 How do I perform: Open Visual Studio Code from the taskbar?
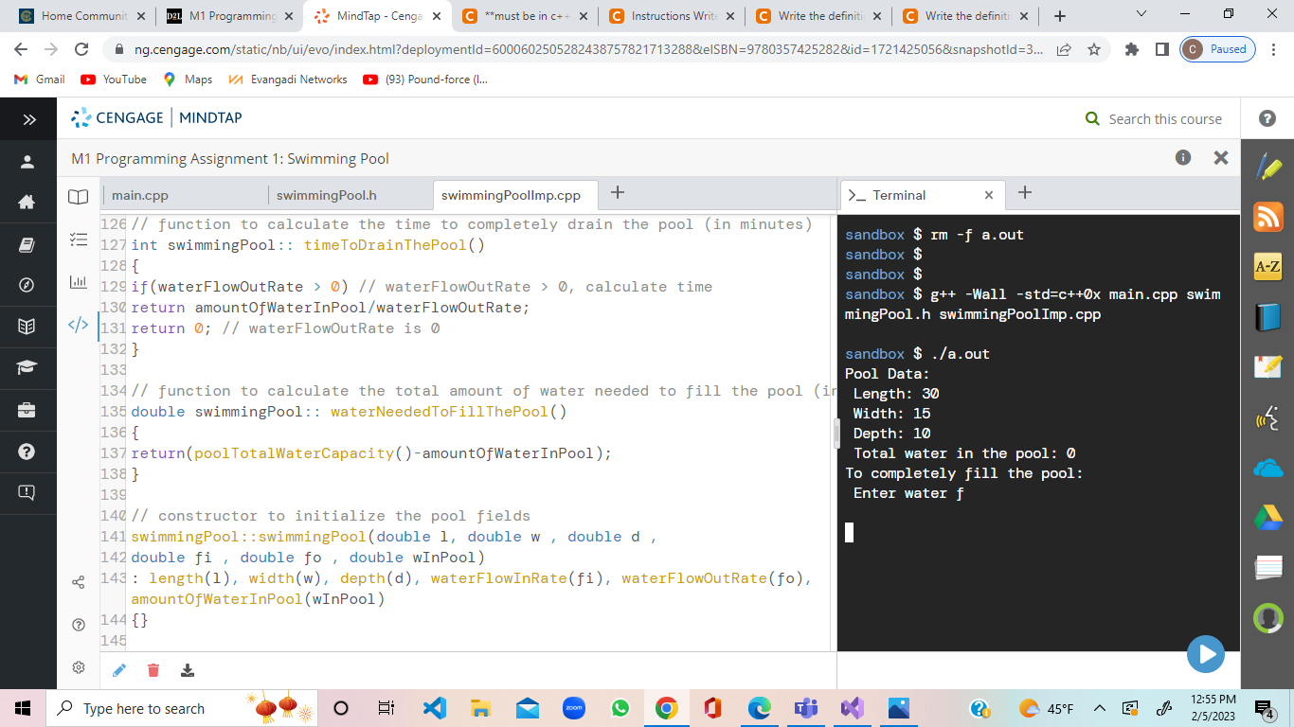pos(434,708)
